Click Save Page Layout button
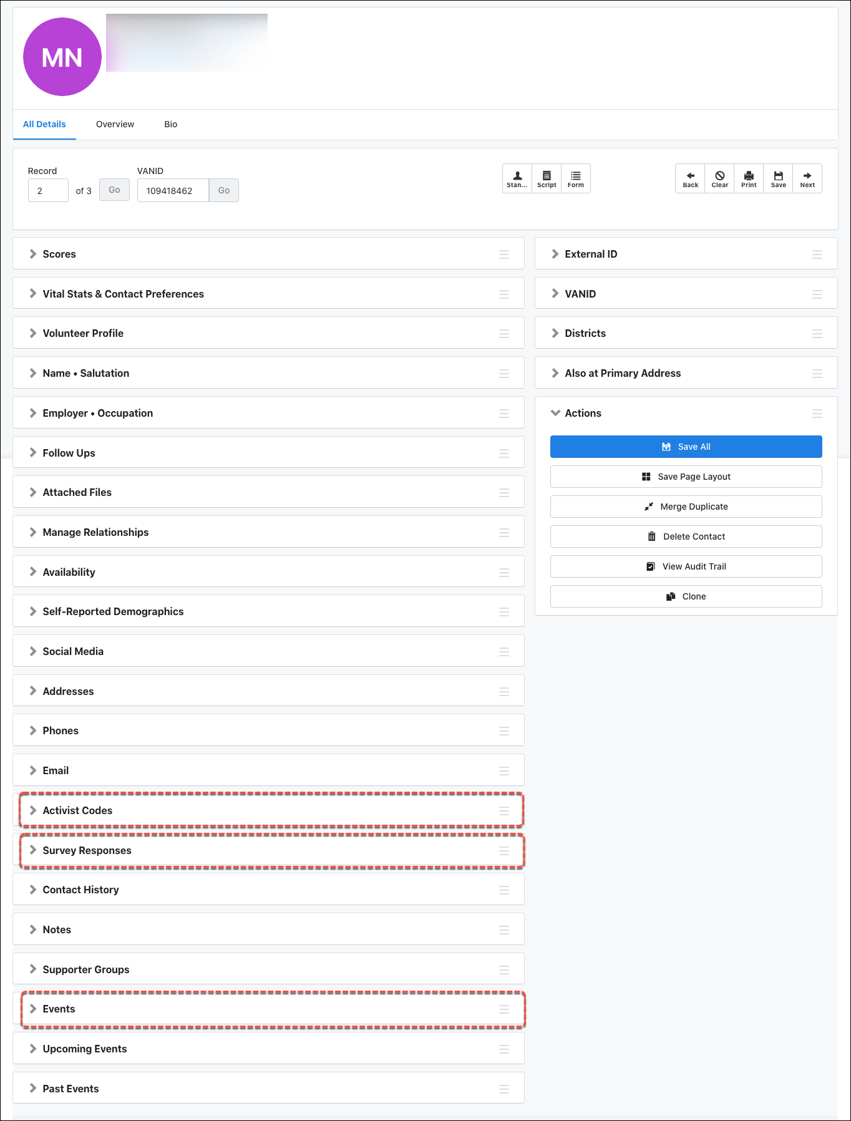The image size is (851, 1121). coord(686,477)
